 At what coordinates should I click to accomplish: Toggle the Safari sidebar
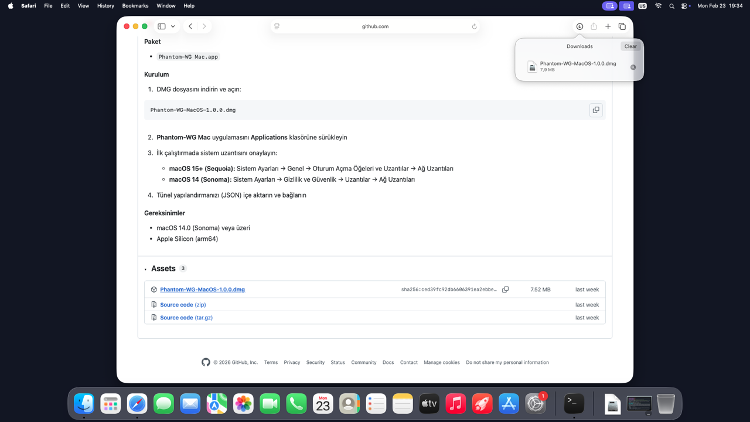point(162,26)
